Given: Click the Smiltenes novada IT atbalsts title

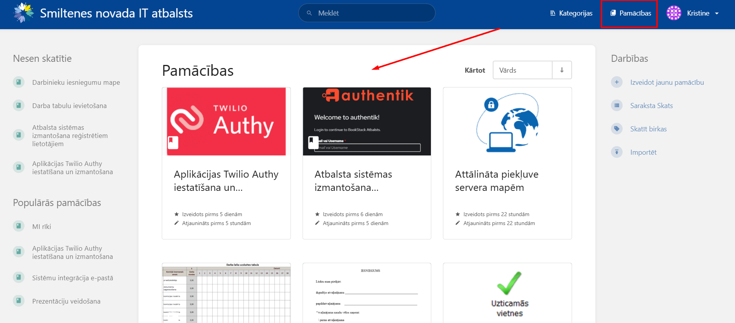Looking at the screenshot, I should (116, 13).
